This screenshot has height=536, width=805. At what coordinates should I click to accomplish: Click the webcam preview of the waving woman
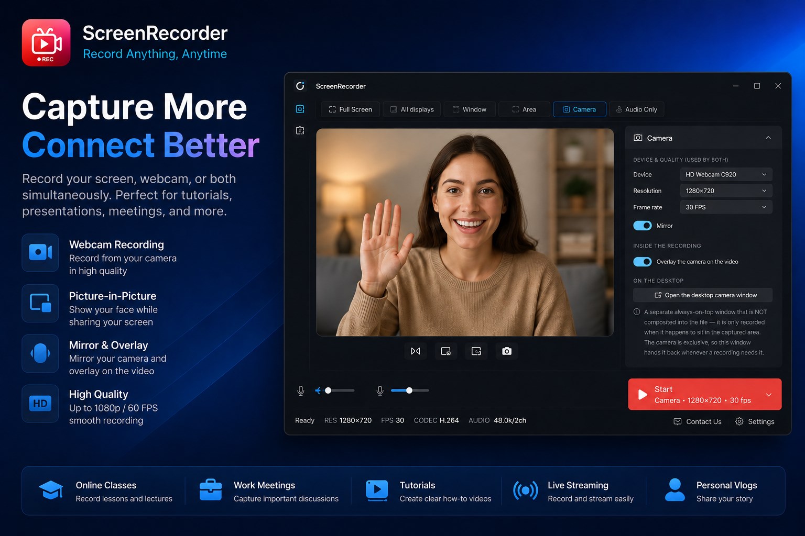(x=465, y=232)
